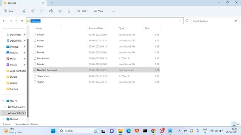The width and height of the screenshot is (241, 135).
Task: Open the Windows Start menu
Action: 53,131
